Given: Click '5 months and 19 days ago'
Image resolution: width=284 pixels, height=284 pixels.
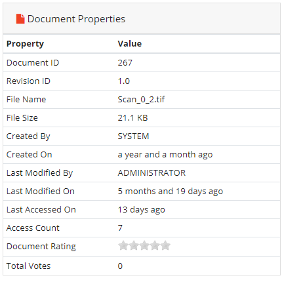Looking at the screenshot, I should (x=171, y=192).
